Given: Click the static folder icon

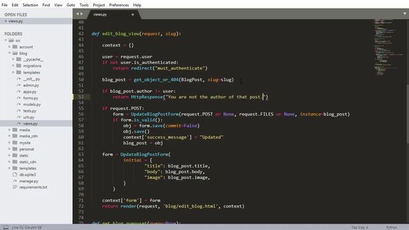Looking at the screenshot, I should click(15, 155).
